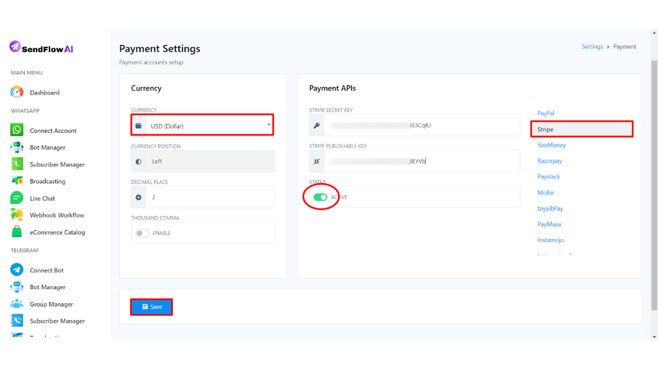The height and width of the screenshot is (370, 658).
Task: Open Webhook Workflow menu item
Action: click(x=57, y=215)
